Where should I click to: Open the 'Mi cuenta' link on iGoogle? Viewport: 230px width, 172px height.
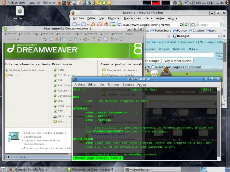click(206, 42)
